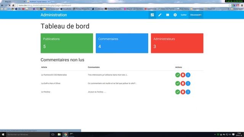Approve the GoPro Hero 4 Silver comment
Viewport: 244px width, 137px height.
click(178, 83)
